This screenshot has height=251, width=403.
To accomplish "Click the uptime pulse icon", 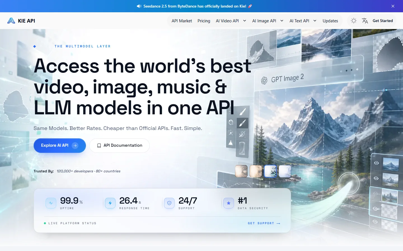I will (x=51, y=203).
